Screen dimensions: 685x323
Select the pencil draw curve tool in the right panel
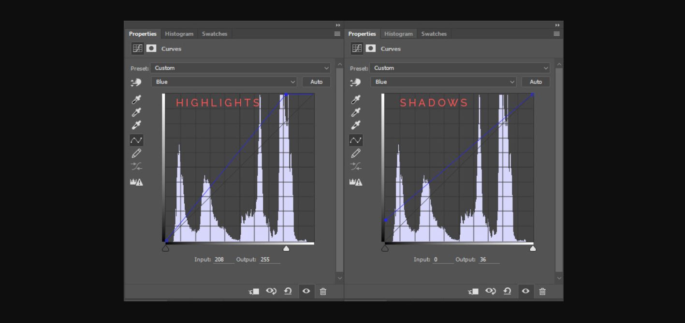point(356,153)
